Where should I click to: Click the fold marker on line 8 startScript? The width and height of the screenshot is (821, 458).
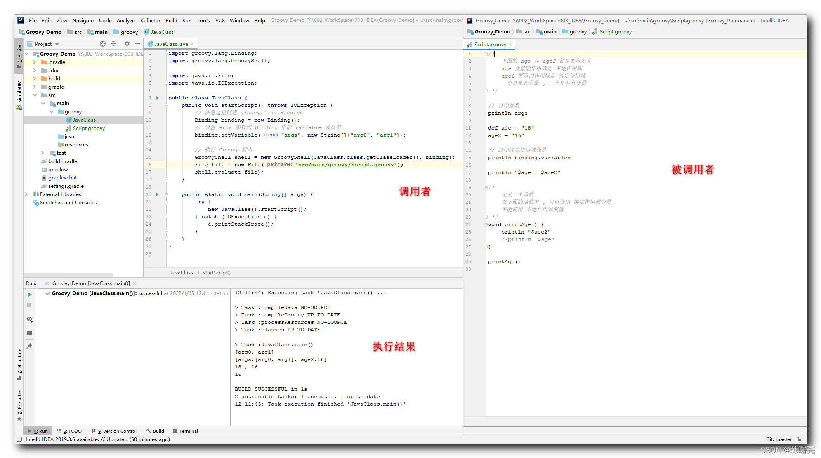[166, 105]
